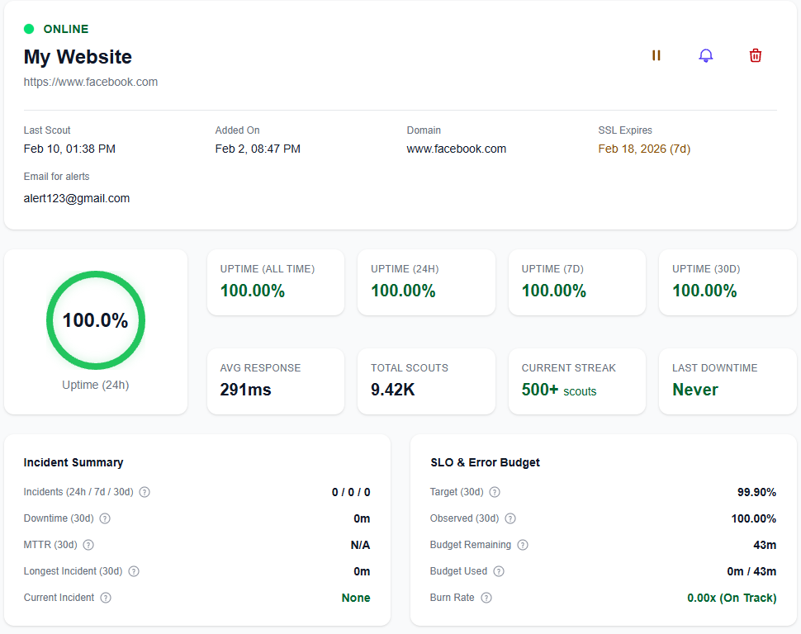Open the https://www.facebook.com link

pos(90,82)
